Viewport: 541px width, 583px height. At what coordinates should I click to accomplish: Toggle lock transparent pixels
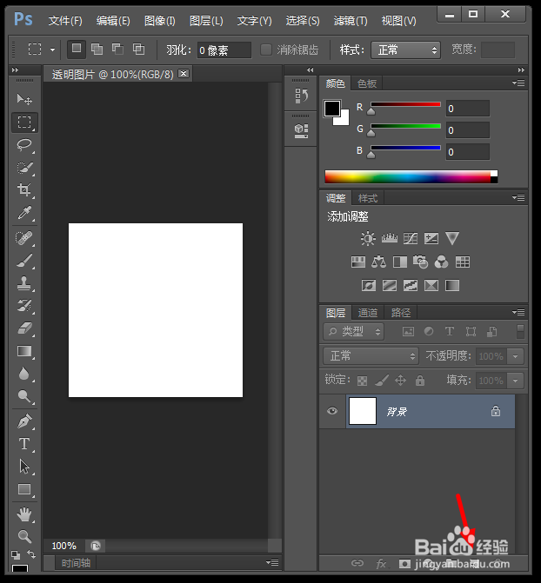tap(362, 381)
